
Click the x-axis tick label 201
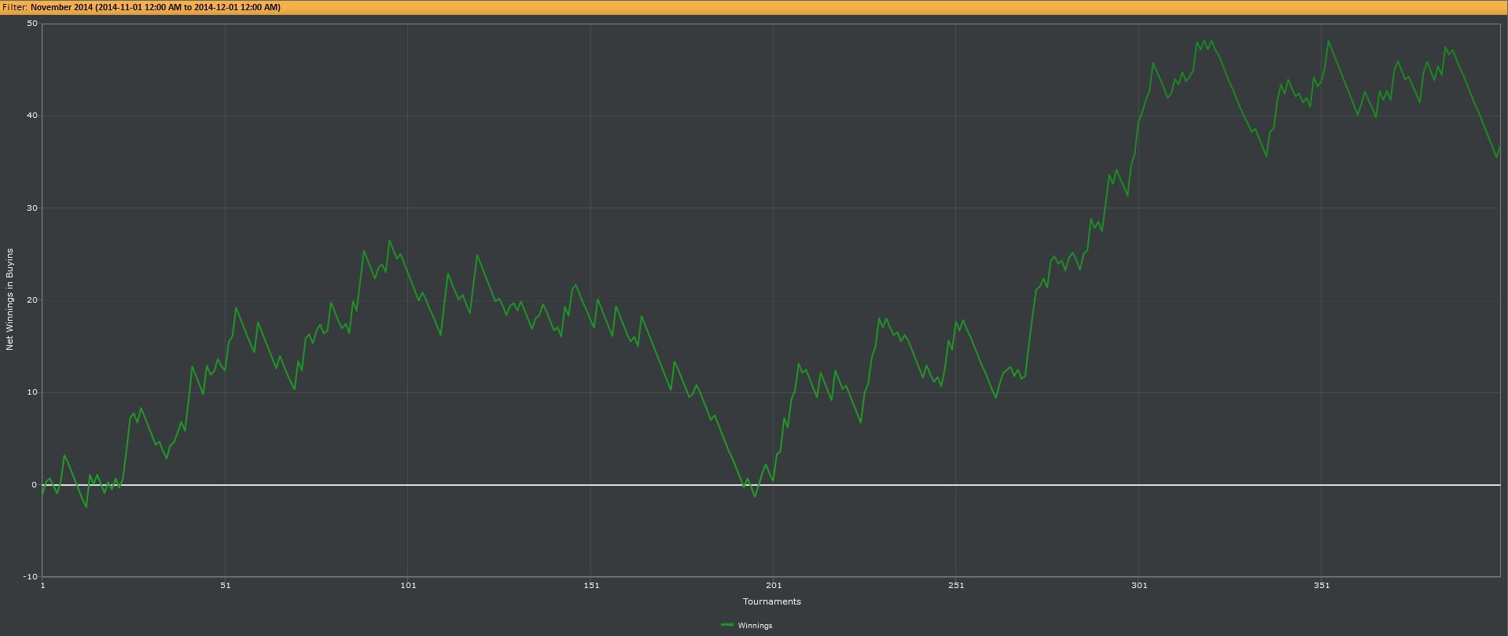[x=774, y=585]
